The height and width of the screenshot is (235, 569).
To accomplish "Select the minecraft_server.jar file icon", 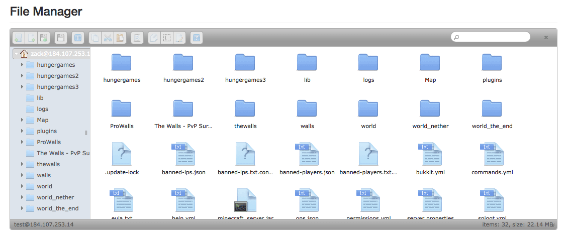I will click(x=245, y=200).
